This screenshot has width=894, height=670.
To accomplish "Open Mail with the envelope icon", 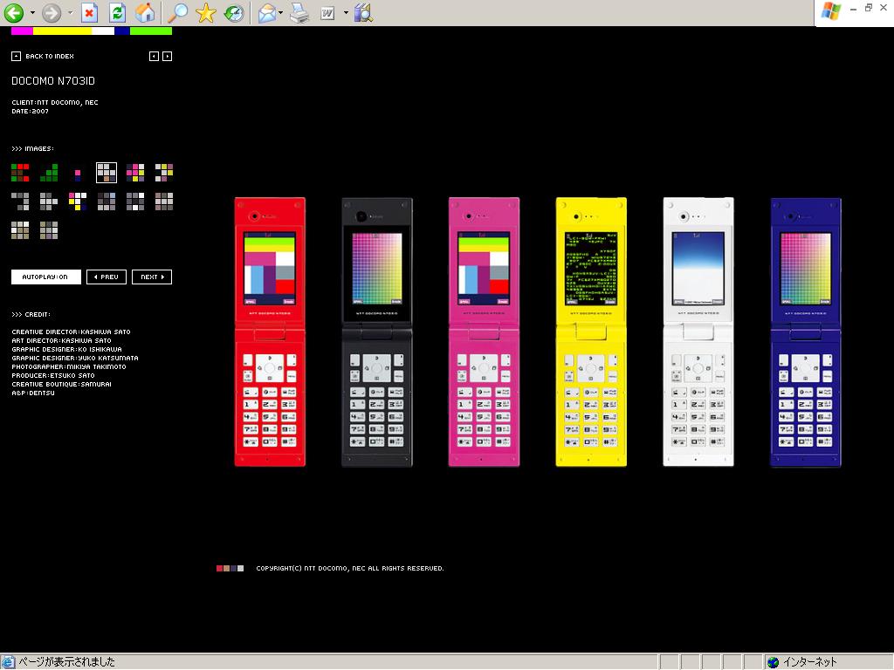I will pos(267,12).
